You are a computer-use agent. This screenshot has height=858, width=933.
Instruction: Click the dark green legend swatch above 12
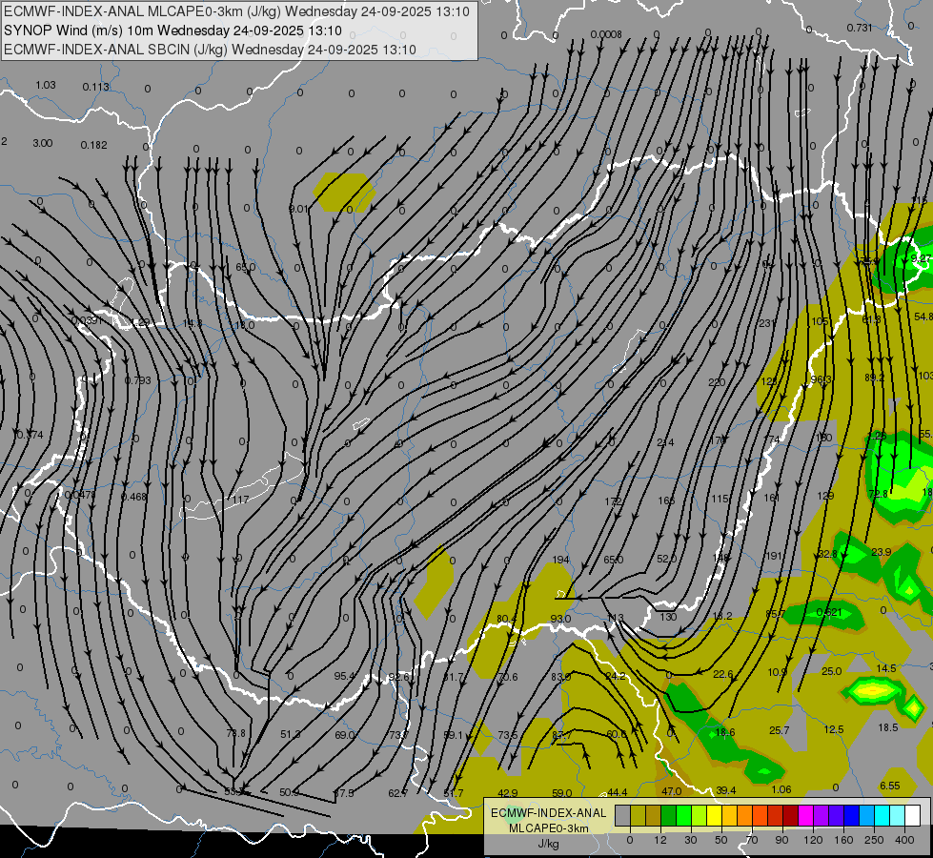[x=668, y=816]
